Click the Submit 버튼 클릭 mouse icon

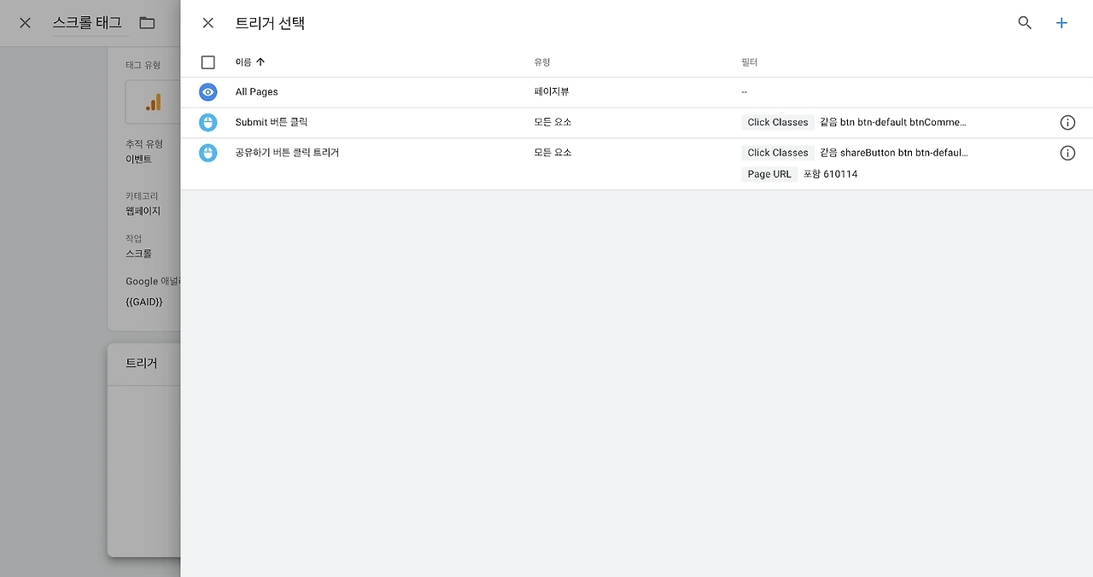coord(208,123)
